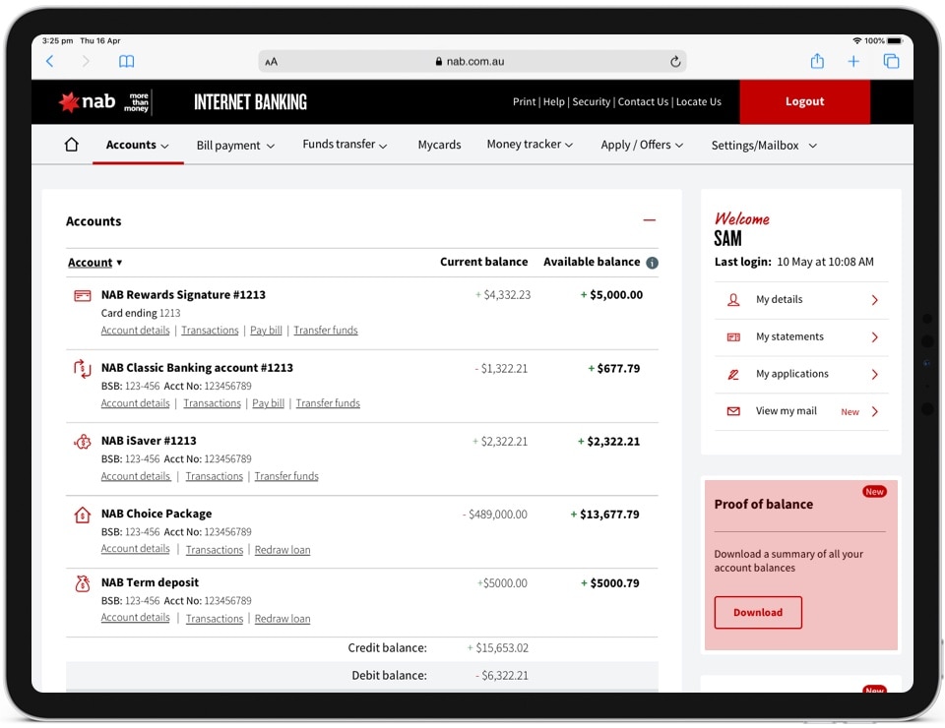Image resolution: width=945 pixels, height=728 pixels.
Task: Open Security in the header
Action: [592, 101]
